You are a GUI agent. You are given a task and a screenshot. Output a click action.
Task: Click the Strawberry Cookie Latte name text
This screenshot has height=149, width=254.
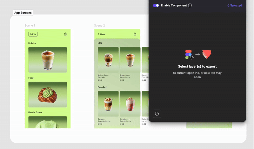125,120
